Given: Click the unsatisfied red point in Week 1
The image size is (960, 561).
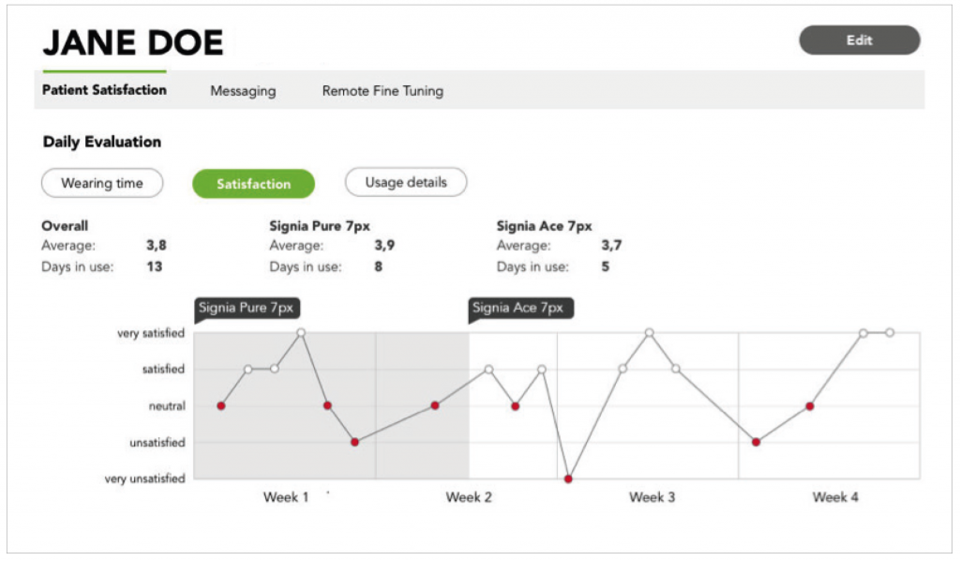Looking at the screenshot, I should pos(354,442).
